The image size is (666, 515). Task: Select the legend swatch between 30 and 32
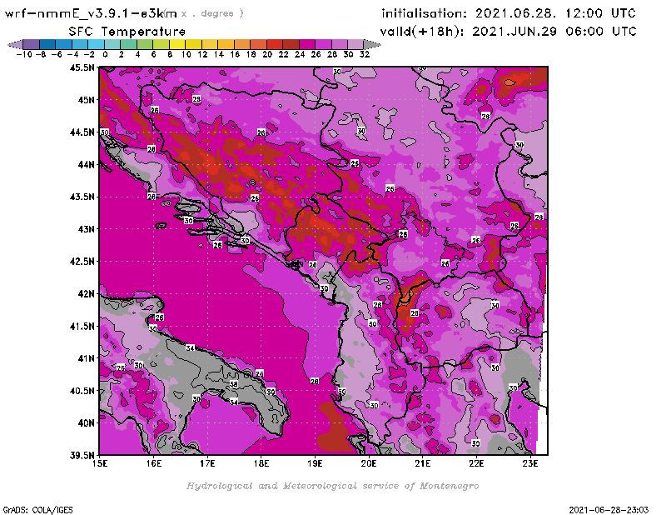[x=355, y=45]
